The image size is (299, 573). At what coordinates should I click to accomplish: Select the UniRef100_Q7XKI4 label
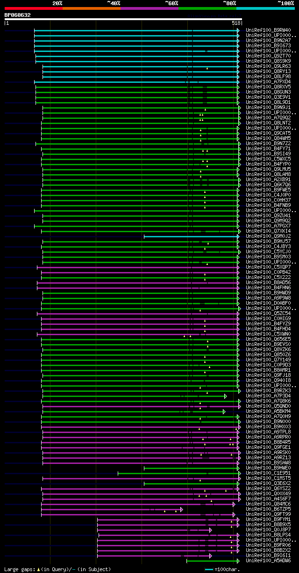coord(268,231)
